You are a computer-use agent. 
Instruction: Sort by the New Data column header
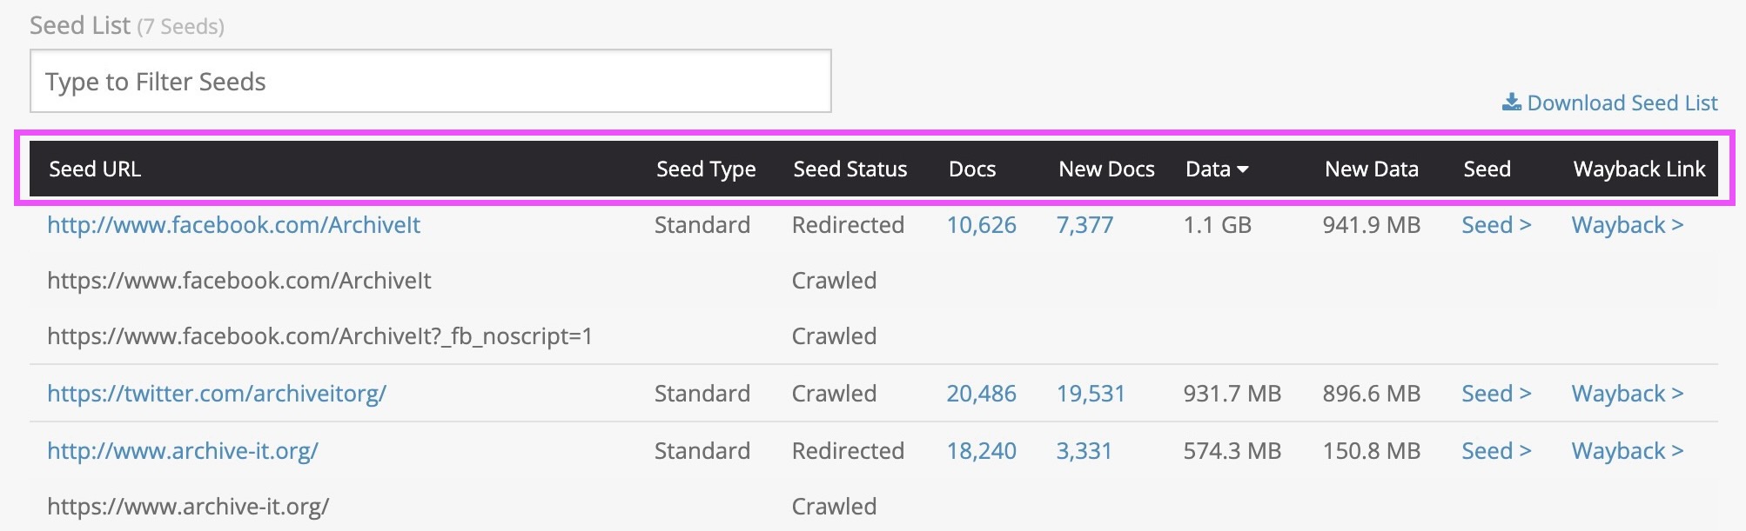pos(1371,169)
